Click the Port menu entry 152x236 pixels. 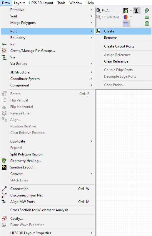(48, 31)
